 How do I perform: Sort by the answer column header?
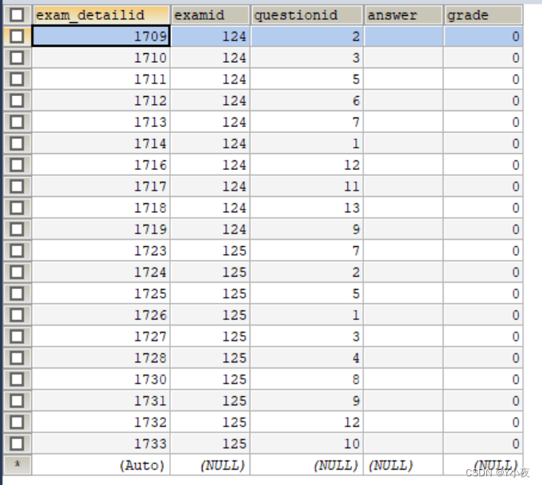click(x=403, y=15)
